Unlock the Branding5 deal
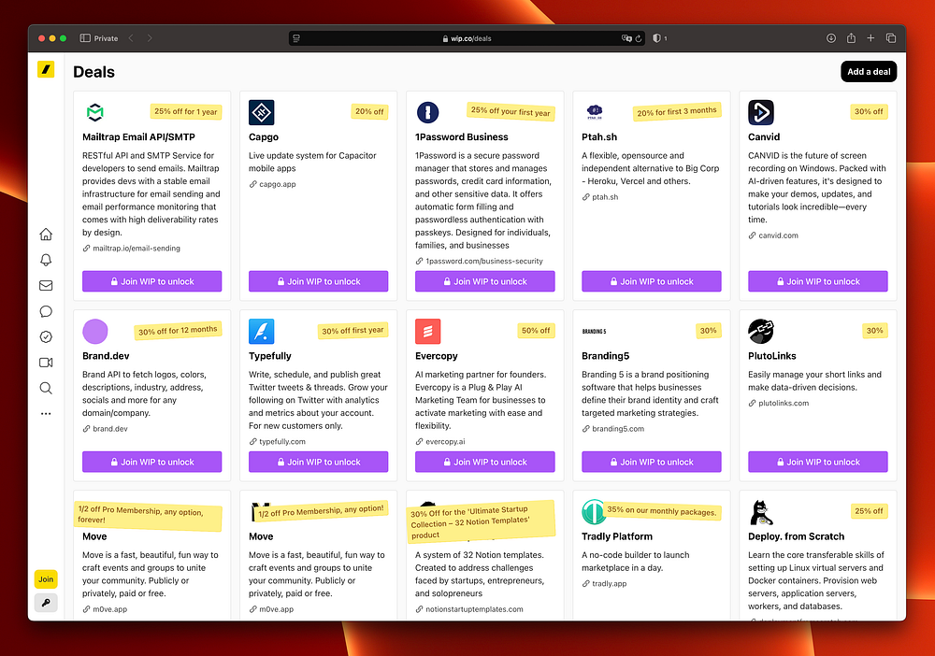 pyautogui.click(x=651, y=462)
